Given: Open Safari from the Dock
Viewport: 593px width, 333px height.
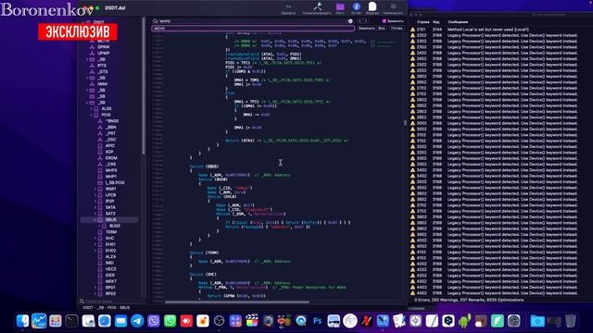Looking at the screenshot, I should point(105,321).
